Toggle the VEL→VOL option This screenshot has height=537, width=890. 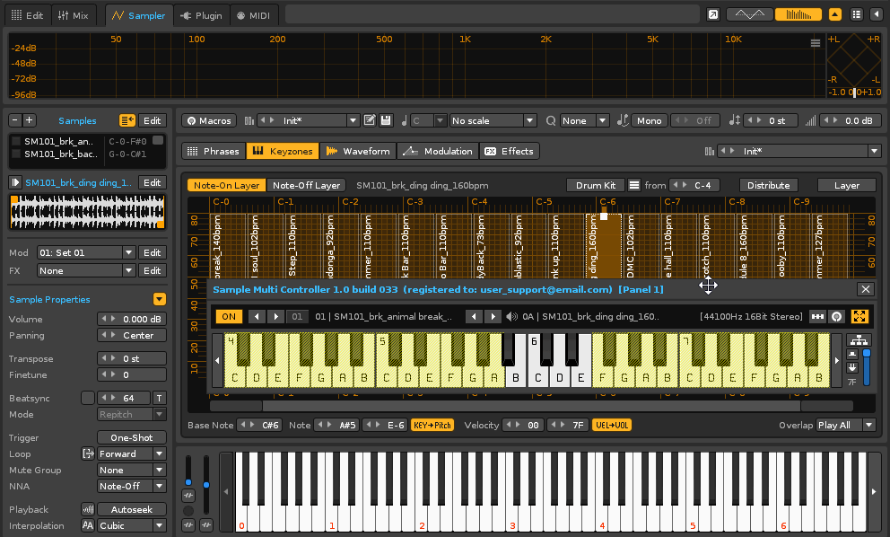(x=612, y=425)
